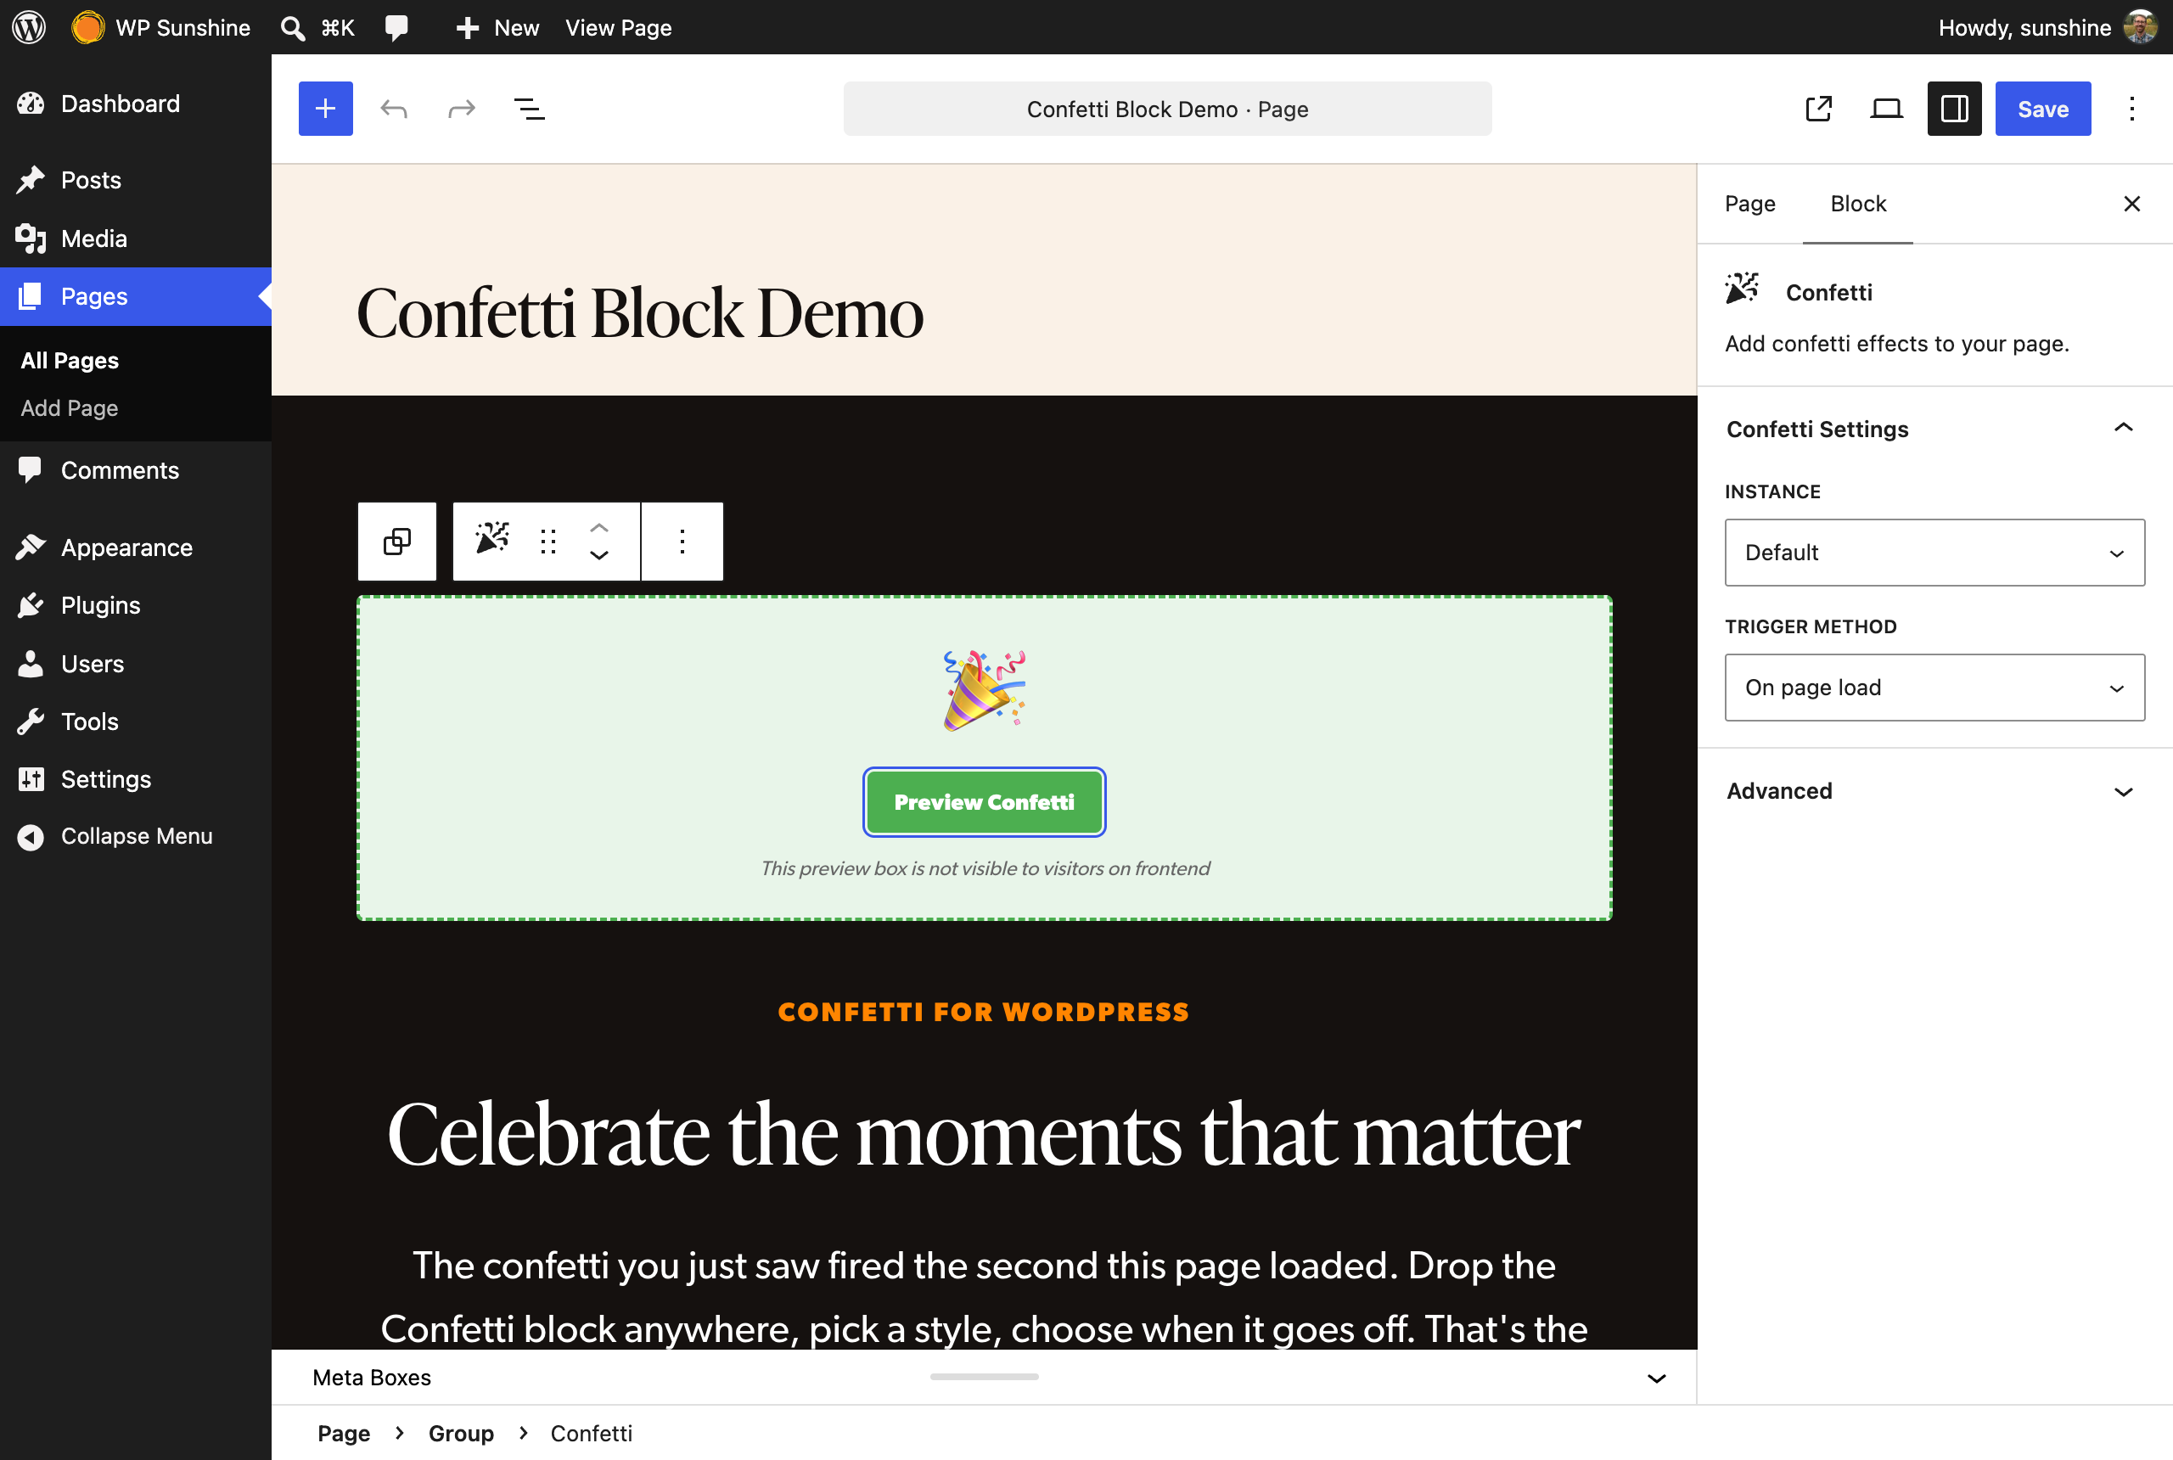This screenshot has width=2173, height=1460.
Task: Close the settings sidebar
Action: pyautogui.click(x=2132, y=203)
